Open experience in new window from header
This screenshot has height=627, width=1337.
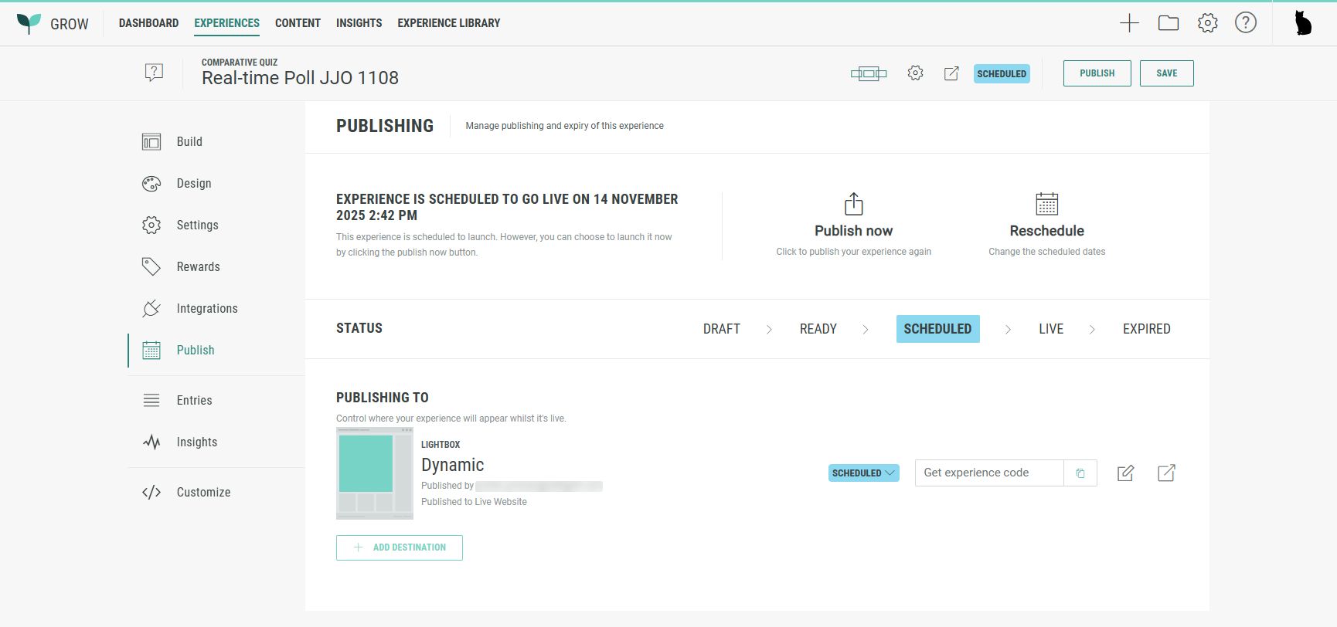951,73
